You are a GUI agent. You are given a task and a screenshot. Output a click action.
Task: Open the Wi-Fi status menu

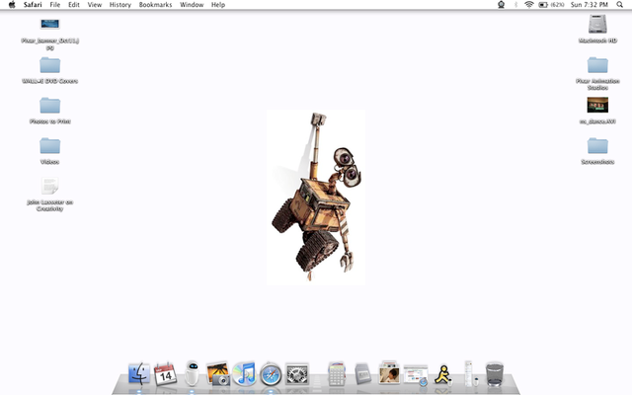tap(528, 5)
